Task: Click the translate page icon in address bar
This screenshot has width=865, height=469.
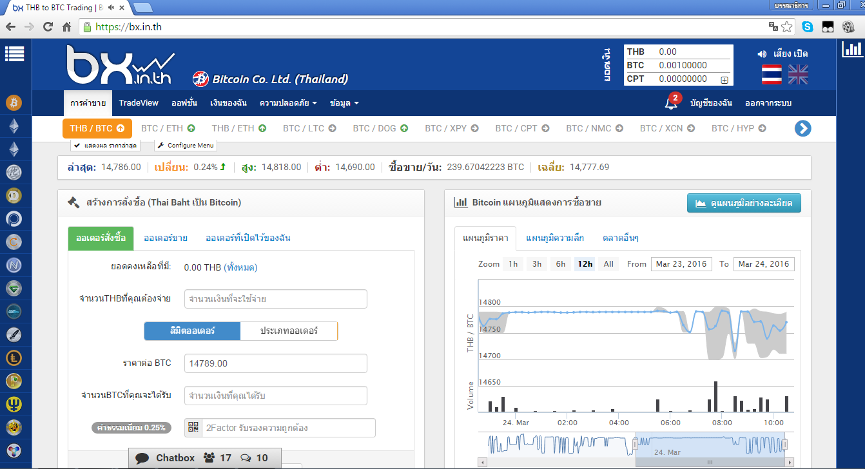Action: click(x=773, y=26)
